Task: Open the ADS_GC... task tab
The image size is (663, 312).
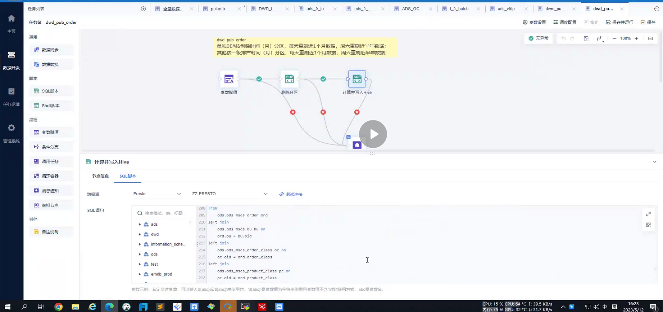Action: pyautogui.click(x=413, y=9)
